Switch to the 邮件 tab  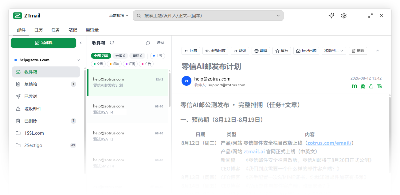21,30
